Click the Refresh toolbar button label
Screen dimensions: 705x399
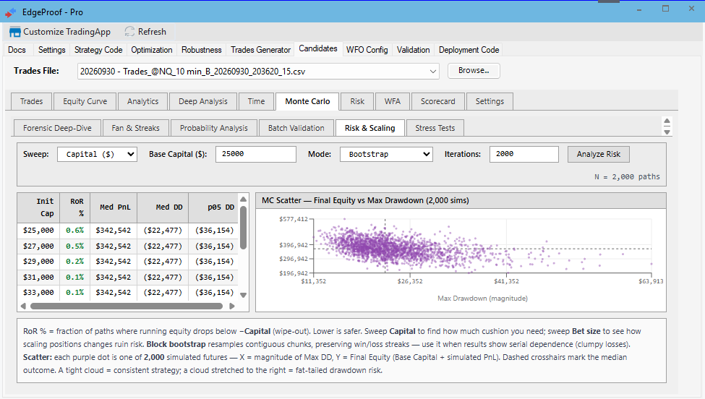152,32
